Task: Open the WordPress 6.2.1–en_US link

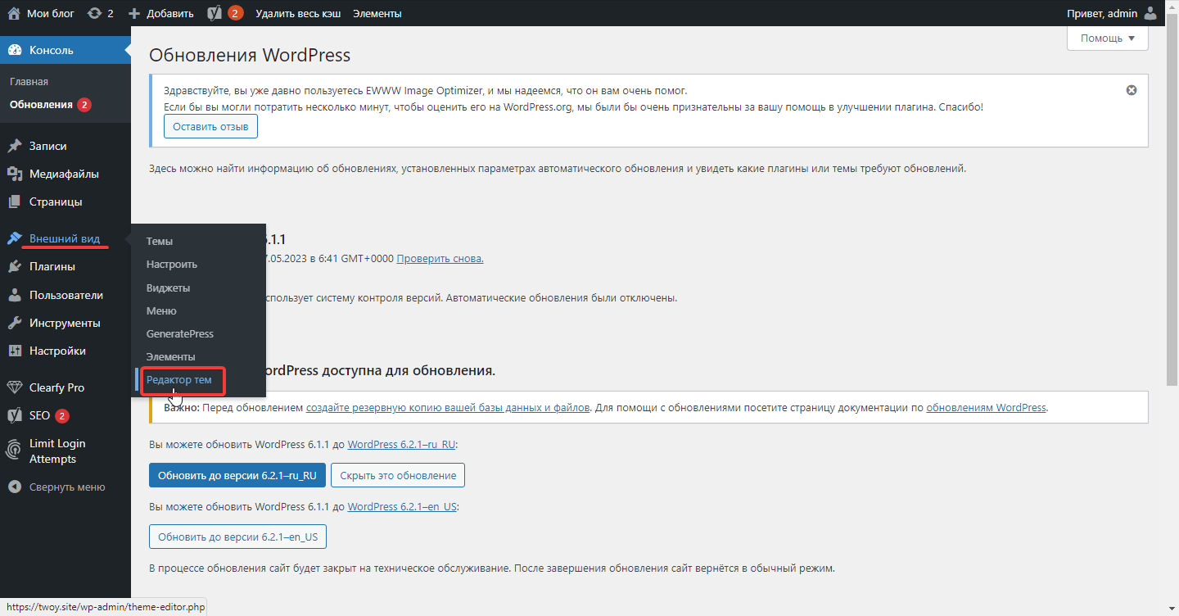Action: click(402, 506)
